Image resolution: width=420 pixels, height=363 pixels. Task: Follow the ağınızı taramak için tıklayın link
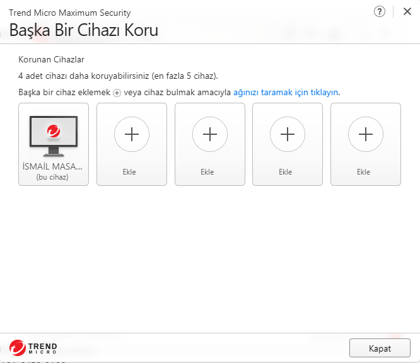(286, 93)
